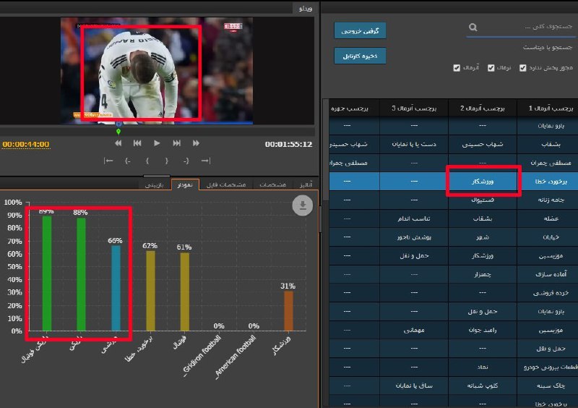
Task: Toggle the نرمال checkbox
Action: click(x=491, y=68)
